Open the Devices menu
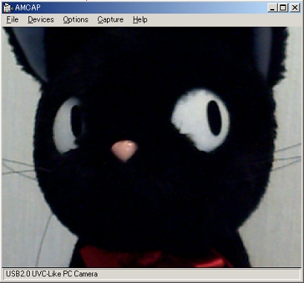Viewport: 304px width, 283px height. (x=41, y=19)
